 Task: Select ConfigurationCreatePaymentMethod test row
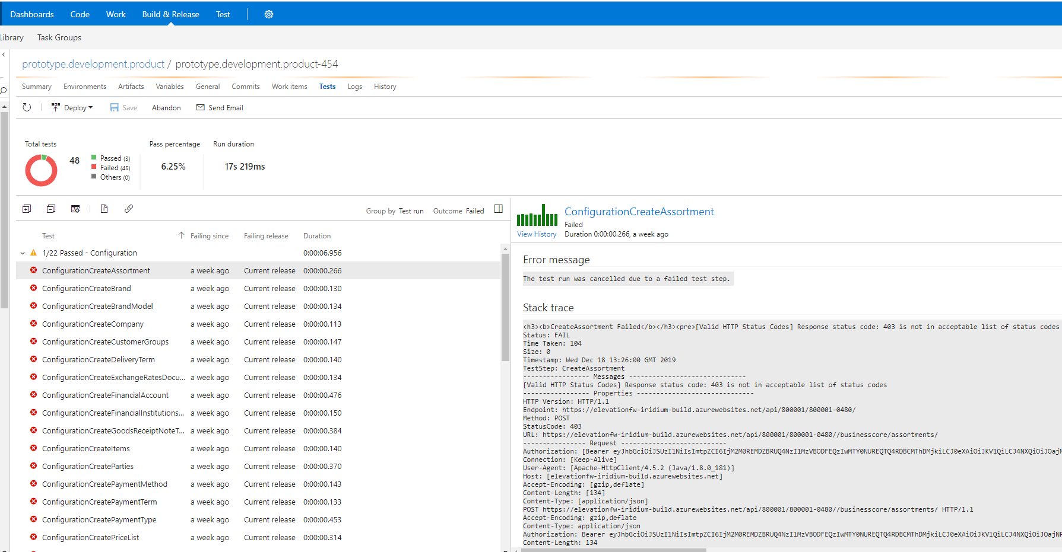[x=259, y=484]
